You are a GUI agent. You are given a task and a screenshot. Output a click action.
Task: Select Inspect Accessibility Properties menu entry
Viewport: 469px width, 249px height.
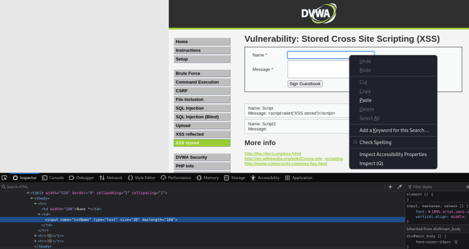coord(393,154)
